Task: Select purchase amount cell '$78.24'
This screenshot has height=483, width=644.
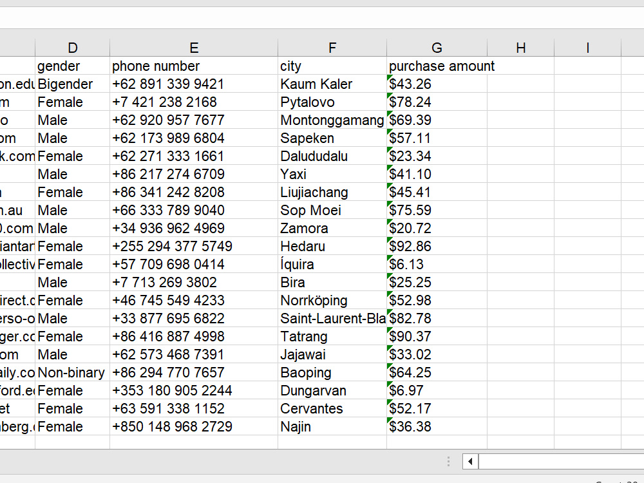Action: [x=437, y=102]
